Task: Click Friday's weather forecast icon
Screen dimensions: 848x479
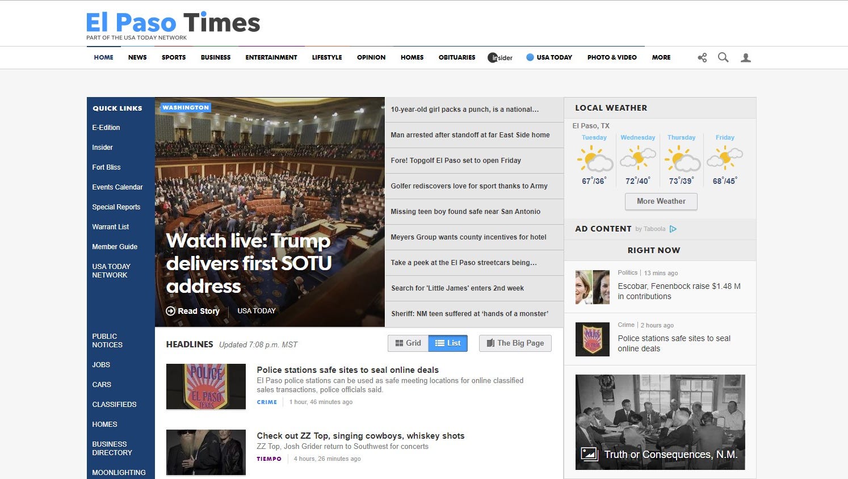Action: pos(725,158)
